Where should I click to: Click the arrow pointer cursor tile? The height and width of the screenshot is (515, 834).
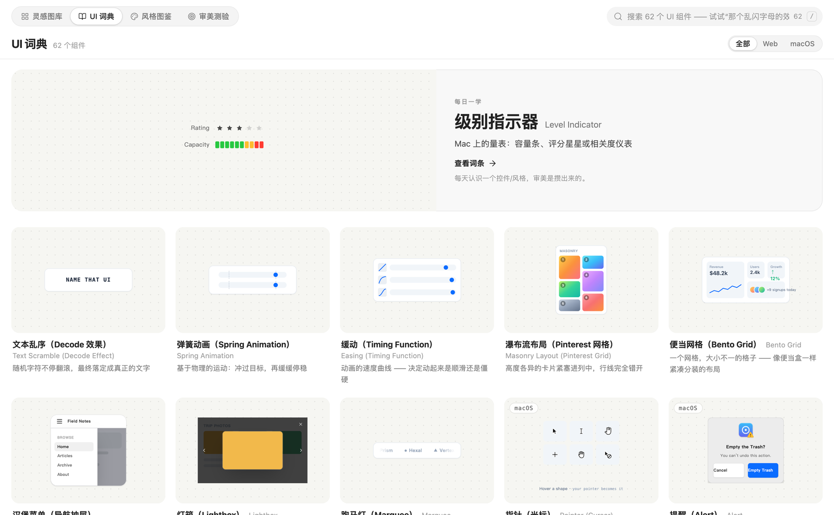pyautogui.click(x=555, y=431)
